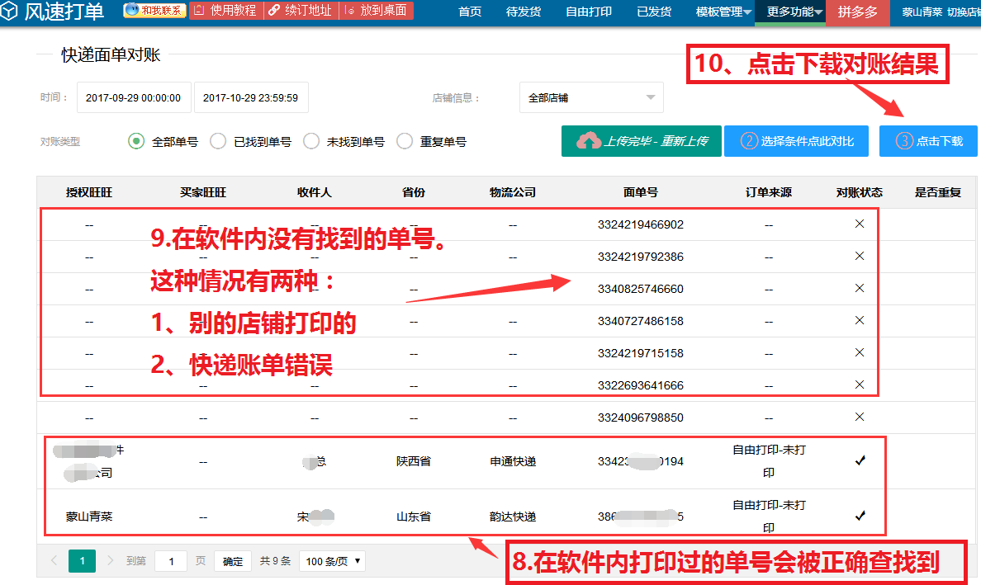Click the 点击下载 download button
981x585 pixels.
tap(928, 141)
